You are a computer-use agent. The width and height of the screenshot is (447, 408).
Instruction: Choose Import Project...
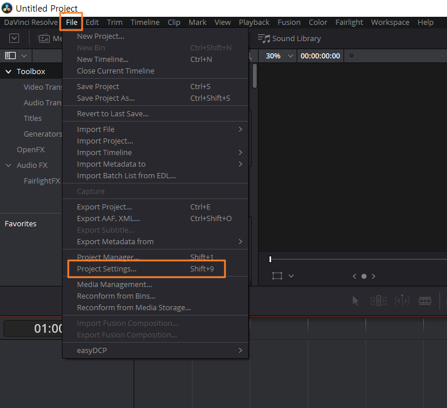155,141
